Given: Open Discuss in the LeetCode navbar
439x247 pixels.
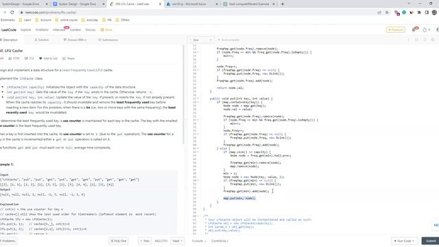Looking at the screenshot, I should click(90, 30).
